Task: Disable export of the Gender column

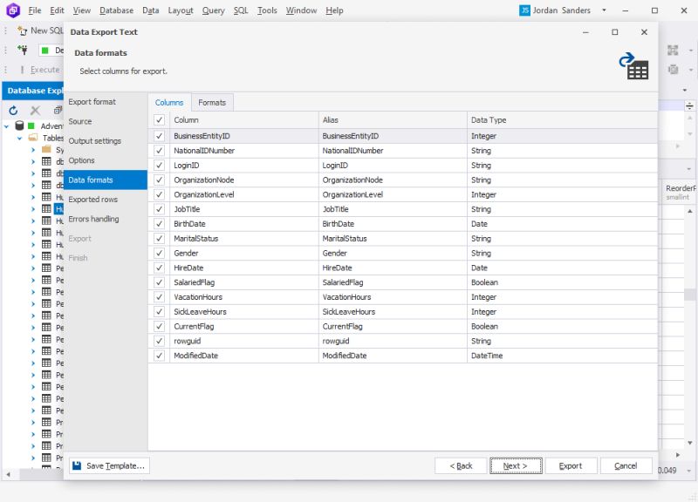Action: 158,253
